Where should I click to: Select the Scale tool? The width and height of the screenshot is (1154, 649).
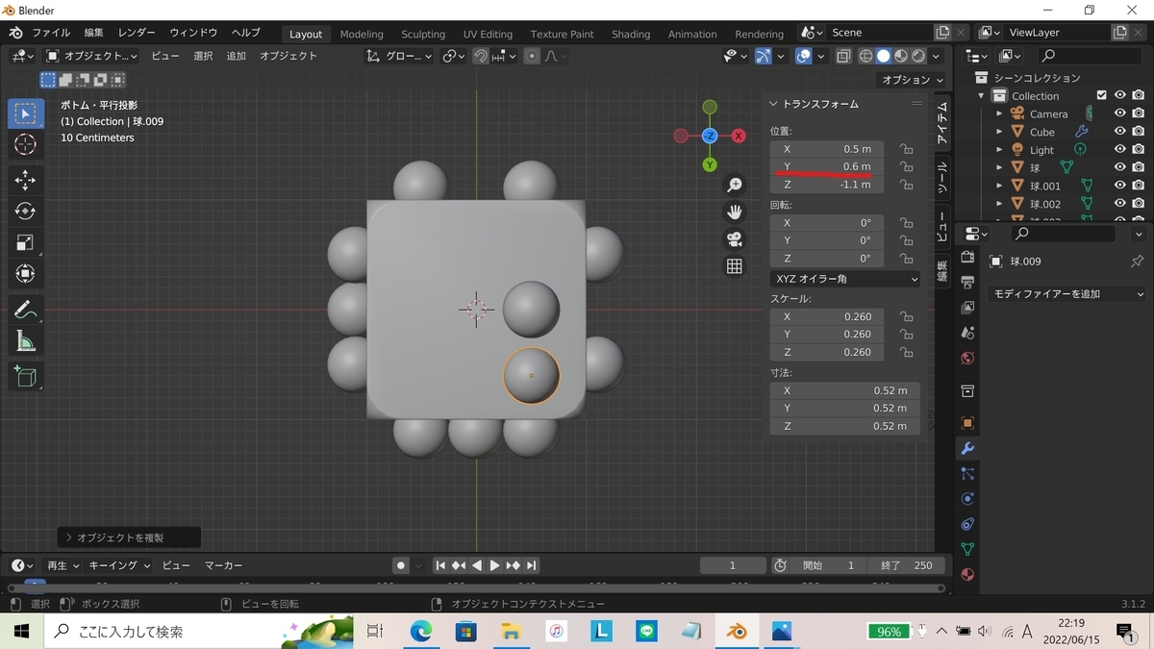click(x=26, y=243)
